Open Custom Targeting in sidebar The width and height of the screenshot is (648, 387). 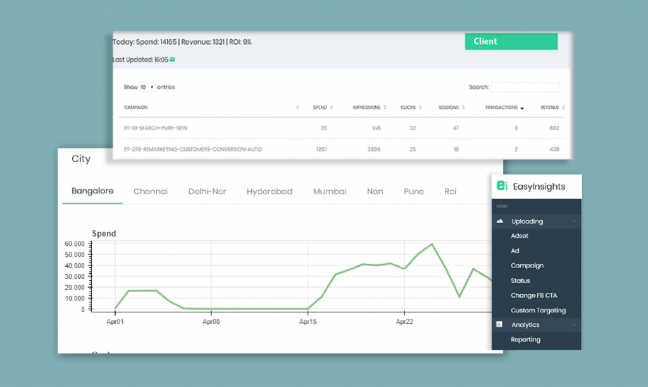click(x=538, y=310)
